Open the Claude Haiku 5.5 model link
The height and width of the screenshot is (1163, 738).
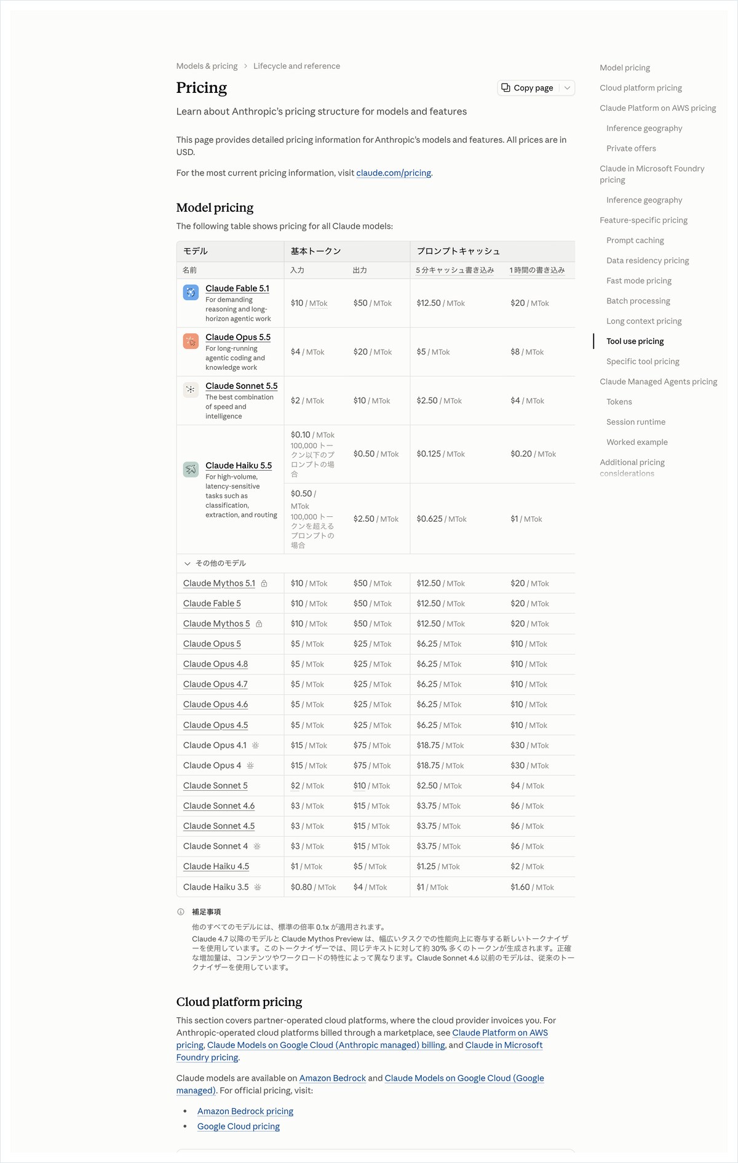239,466
